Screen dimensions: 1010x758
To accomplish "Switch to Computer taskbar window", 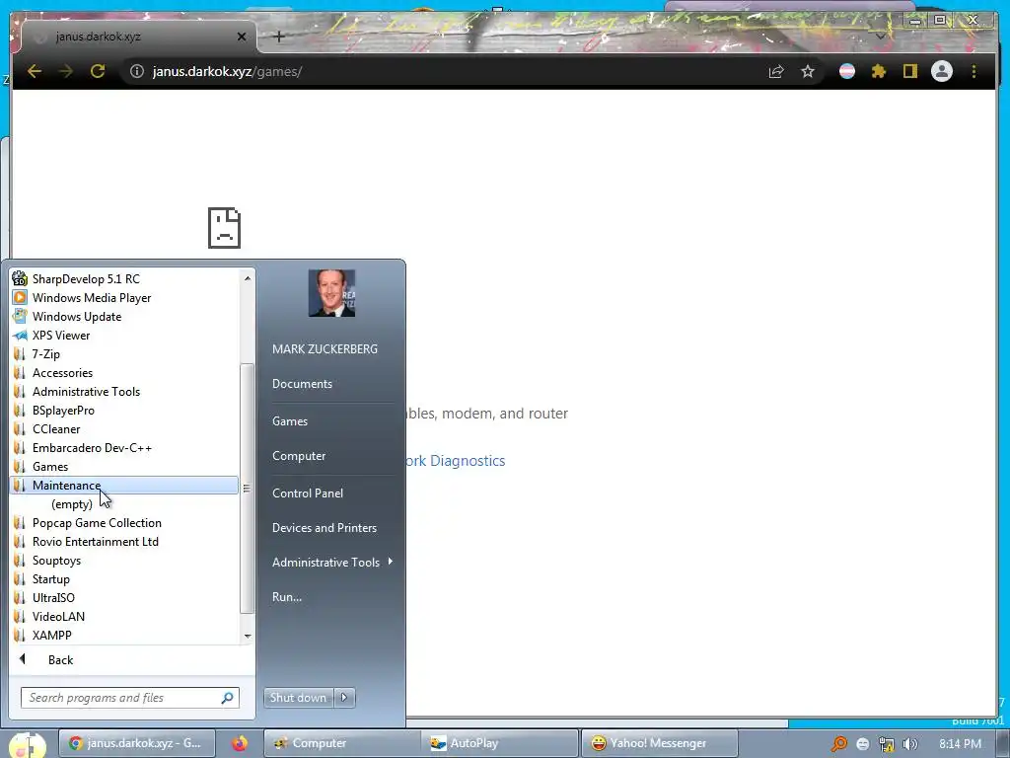I will click(341, 743).
